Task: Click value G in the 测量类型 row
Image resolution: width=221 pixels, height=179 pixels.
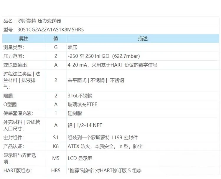Action: [56, 47]
